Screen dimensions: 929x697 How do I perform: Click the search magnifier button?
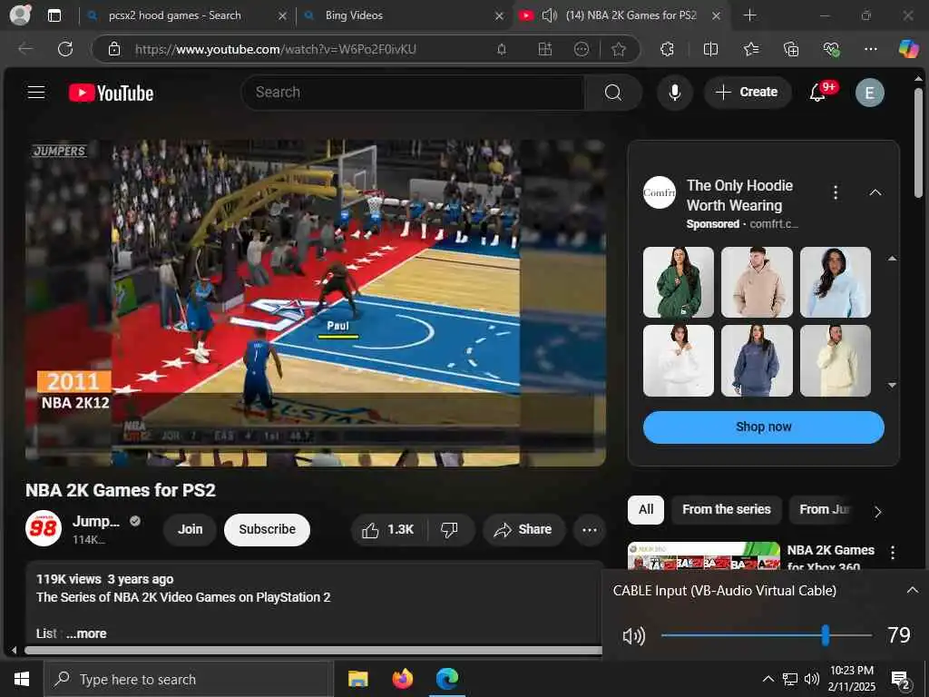tap(613, 93)
